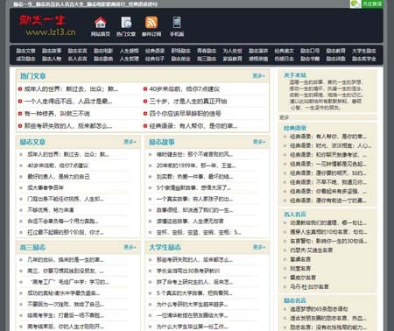Click the 名人名言 sidebar heading
This screenshot has width=394, height=331.
tap(295, 215)
